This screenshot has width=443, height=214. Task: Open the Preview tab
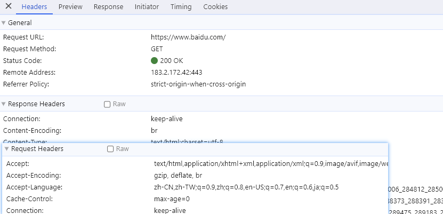pos(70,7)
